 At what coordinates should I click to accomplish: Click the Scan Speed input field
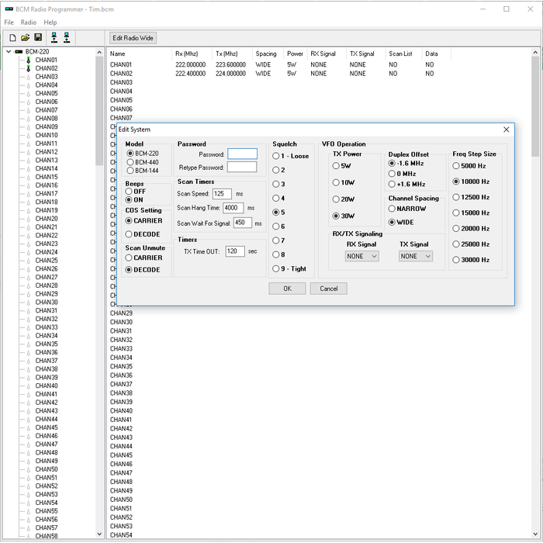point(221,194)
